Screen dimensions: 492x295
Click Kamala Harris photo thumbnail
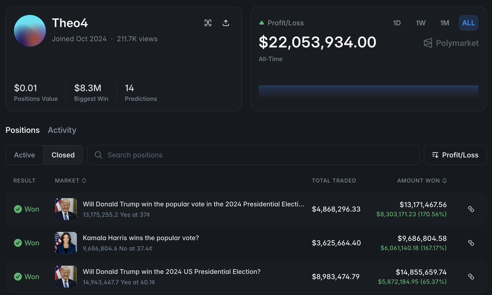pos(66,243)
